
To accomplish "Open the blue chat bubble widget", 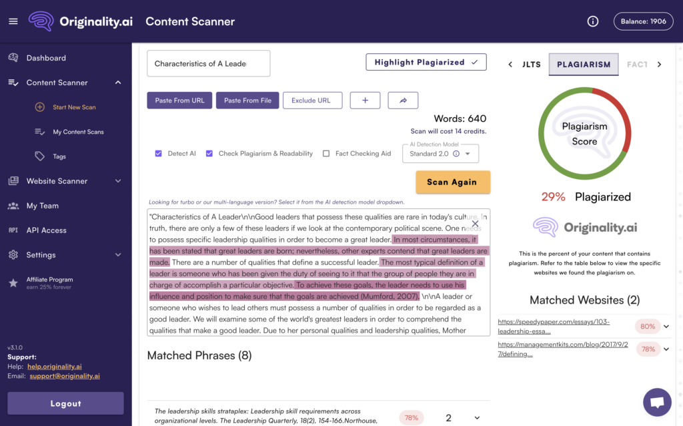I will pos(657,402).
